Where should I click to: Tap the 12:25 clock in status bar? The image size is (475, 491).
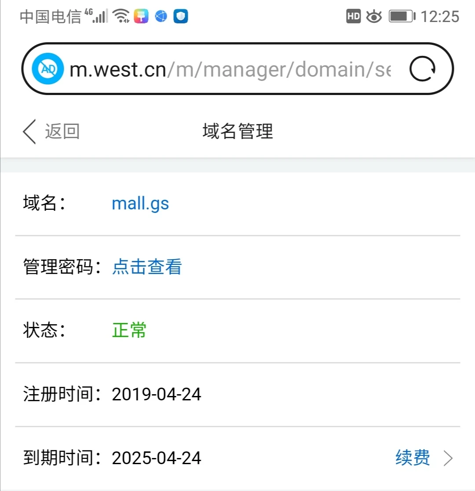click(x=440, y=17)
